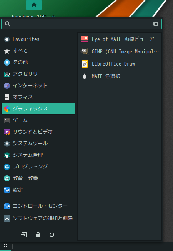Click the compass-tool icon beside アクセサリ
The height and width of the screenshot is (251, 173).
[x=7, y=74]
